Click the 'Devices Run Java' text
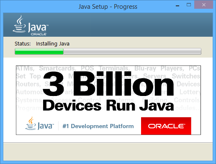 [x=108, y=106]
